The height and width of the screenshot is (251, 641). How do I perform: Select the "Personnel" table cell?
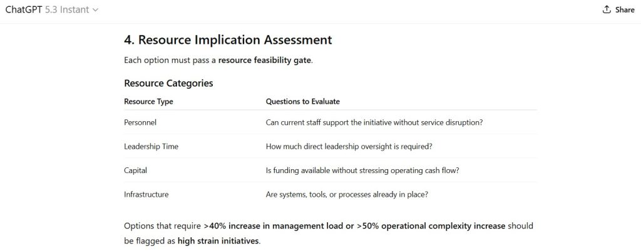[x=140, y=122]
